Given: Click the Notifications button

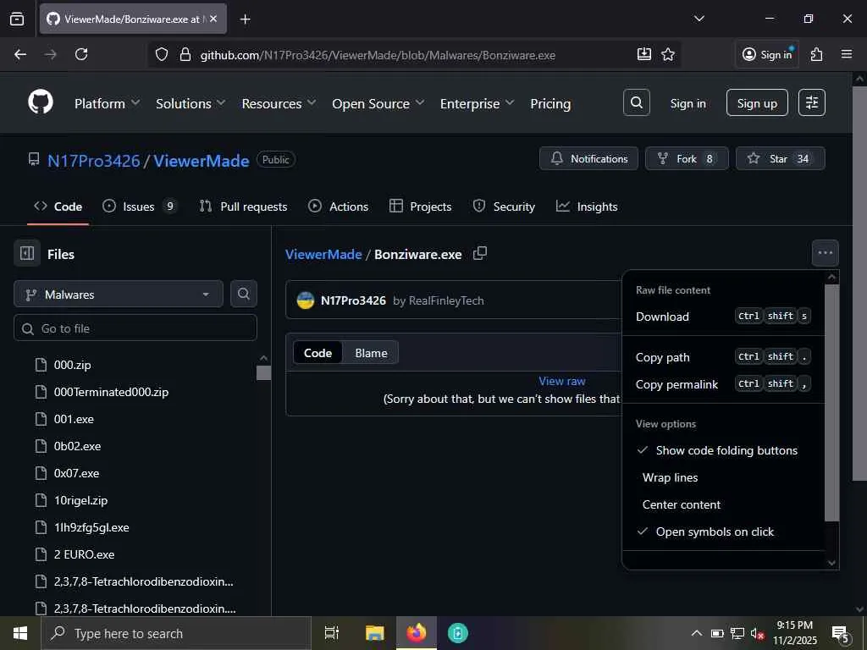Looking at the screenshot, I should (589, 158).
